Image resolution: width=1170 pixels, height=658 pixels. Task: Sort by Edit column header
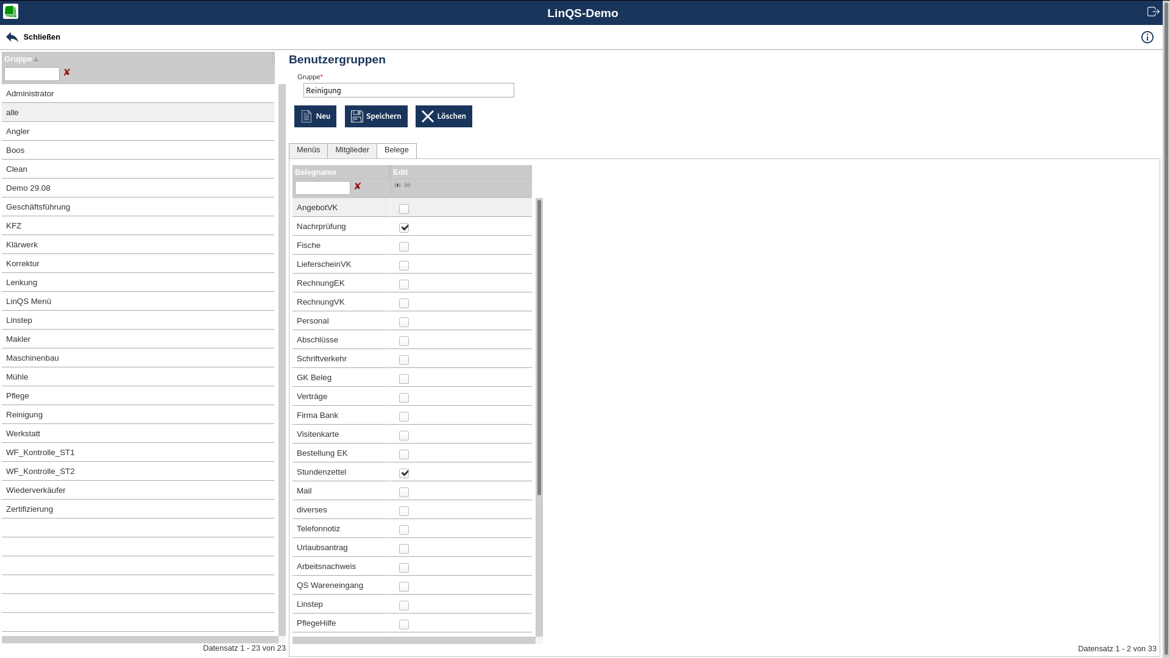[x=400, y=172]
